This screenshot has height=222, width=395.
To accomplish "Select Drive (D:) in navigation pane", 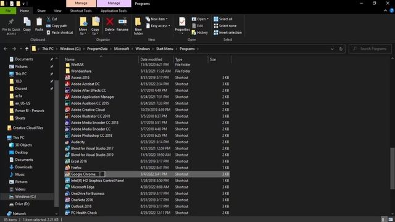I will pos(22,204).
